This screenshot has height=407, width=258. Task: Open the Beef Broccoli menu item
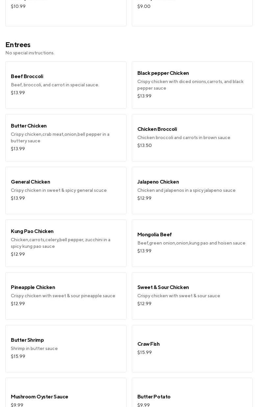tap(66, 85)
